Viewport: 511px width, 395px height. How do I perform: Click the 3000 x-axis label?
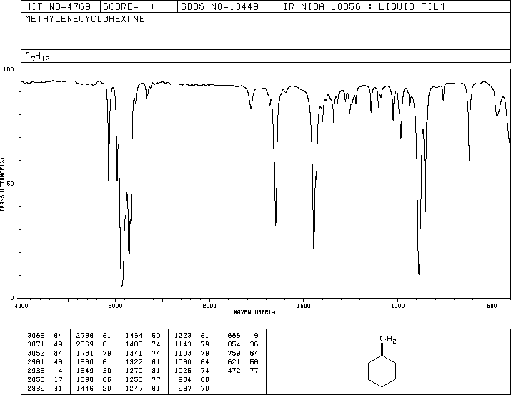(x=116, y=306)
